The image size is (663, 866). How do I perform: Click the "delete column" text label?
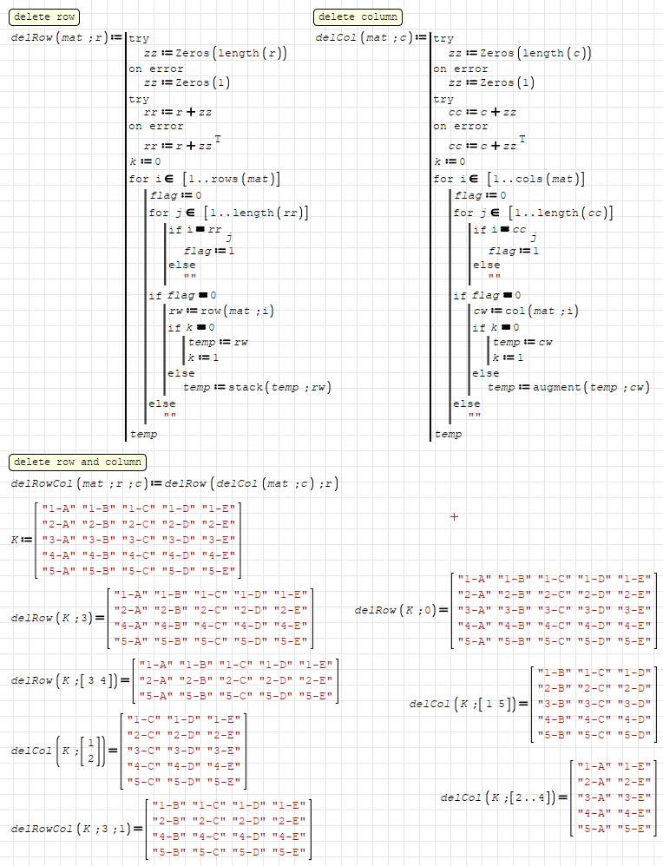pyautogui.click(x=358, y=17)
